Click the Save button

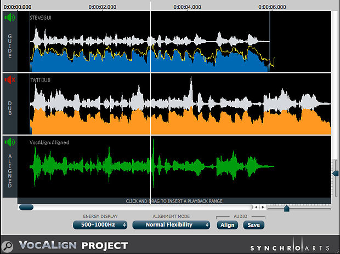tap(254, 225)
